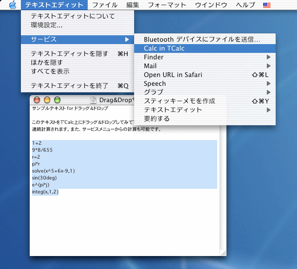Select Calc in TCalc service
Image resolution: width=297 pixels, height=269 pixels.
205,48
